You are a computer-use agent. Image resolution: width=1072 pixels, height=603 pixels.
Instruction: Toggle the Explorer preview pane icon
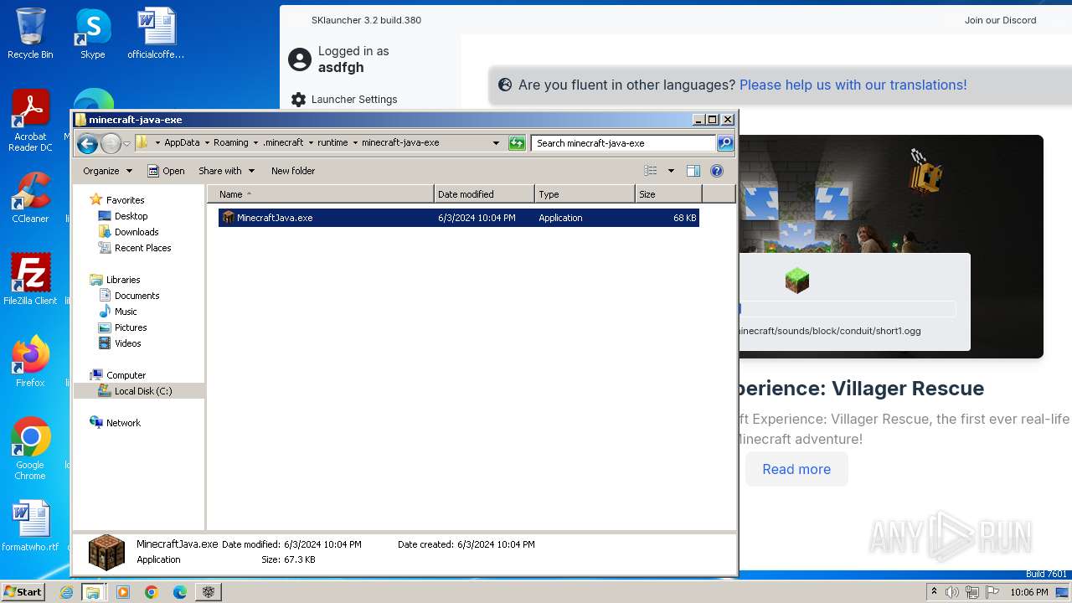coord(693,171)
